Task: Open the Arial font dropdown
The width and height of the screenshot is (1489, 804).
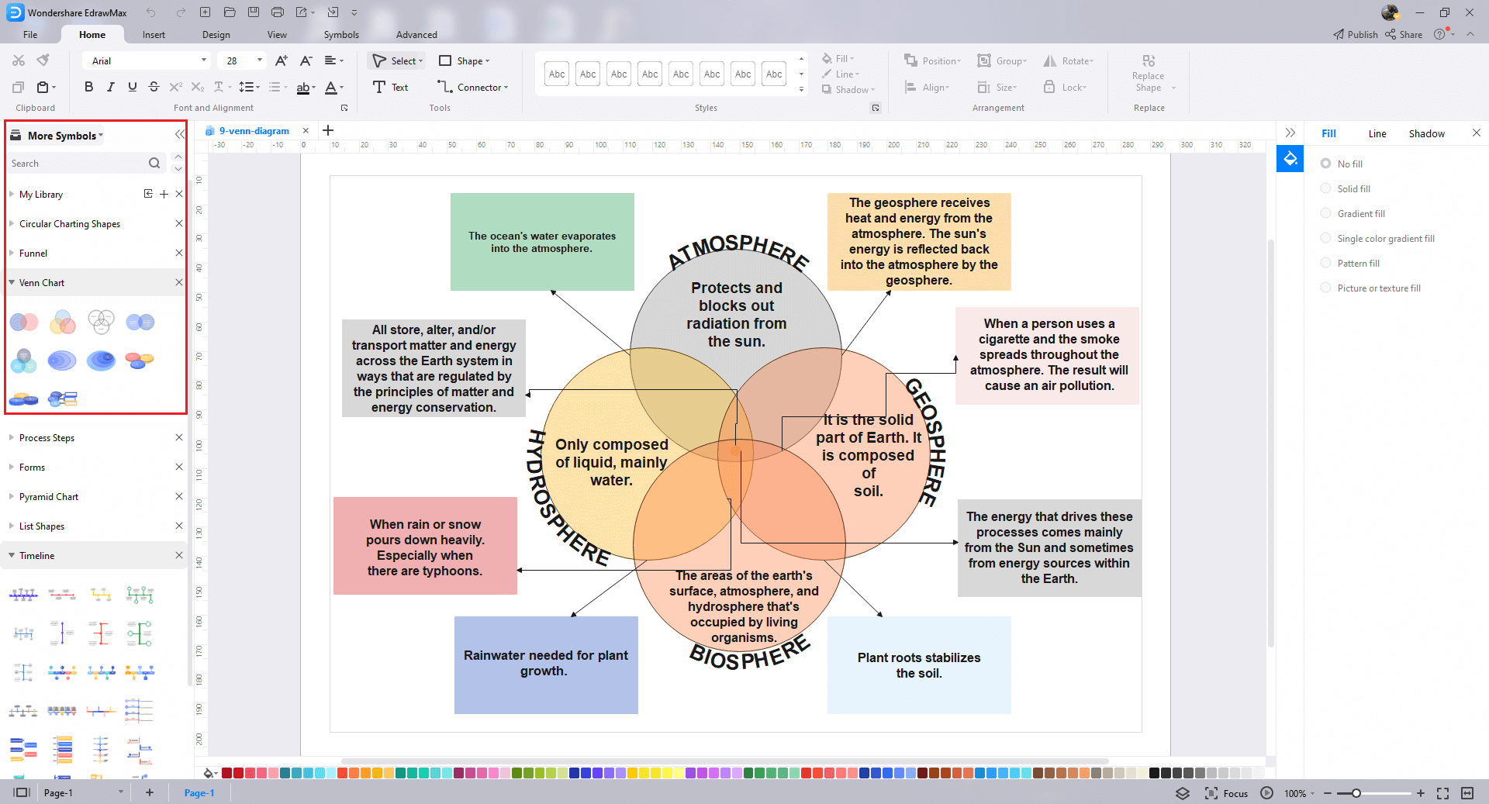Action: click(203, 60)
